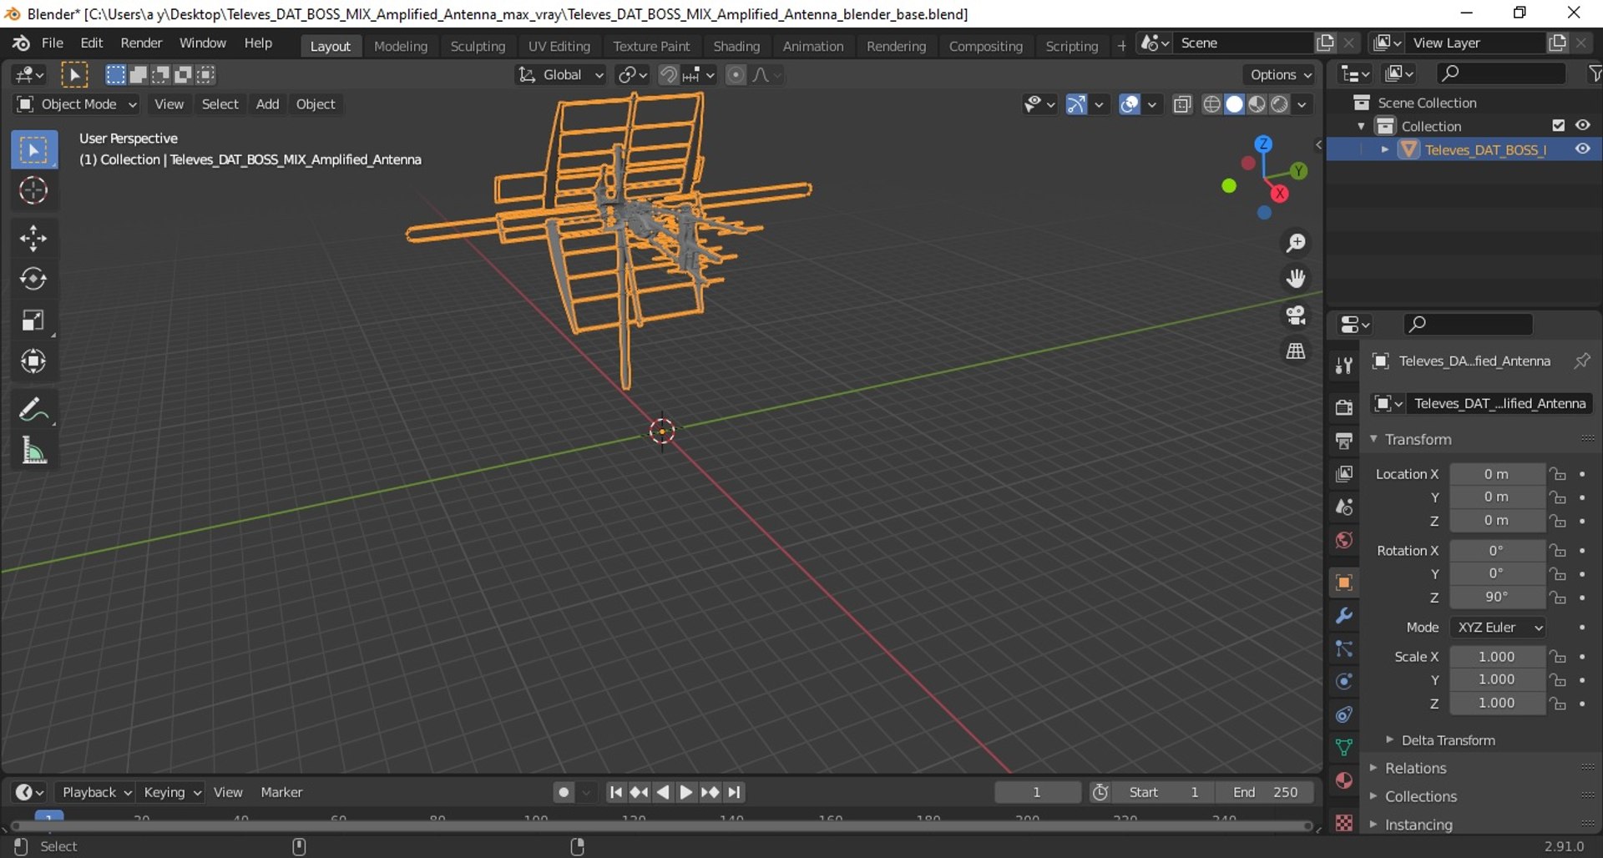Image resolution: width=1603 pixels, height=858 pixels.
Task: Click the Zoom viewport icon
Action: click(1296, 243)
